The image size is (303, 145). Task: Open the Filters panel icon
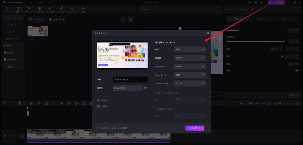[61, 10]
